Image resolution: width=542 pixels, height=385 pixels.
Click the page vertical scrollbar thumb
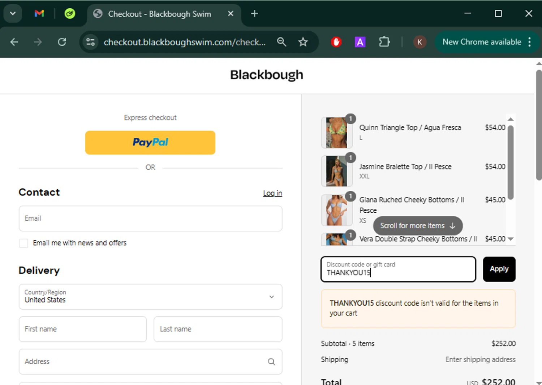click(539, 125)
